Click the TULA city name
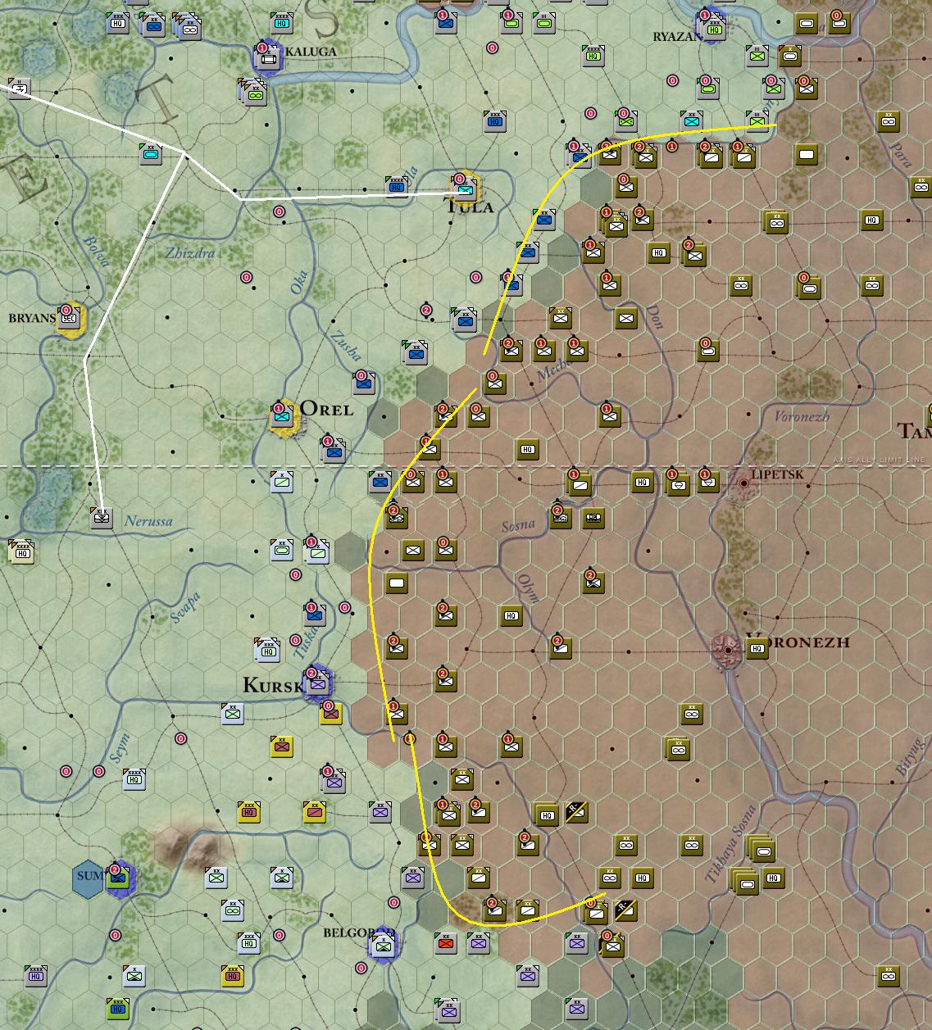Image resolution: width=932 pixels, height=1030 pixels. tap(471, 206)
